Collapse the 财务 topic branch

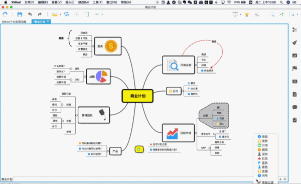[x=93, y=46]
